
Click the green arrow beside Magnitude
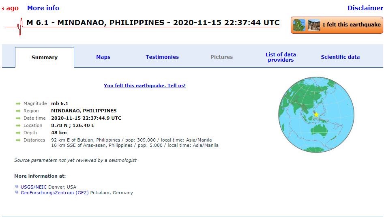point(18,104)
